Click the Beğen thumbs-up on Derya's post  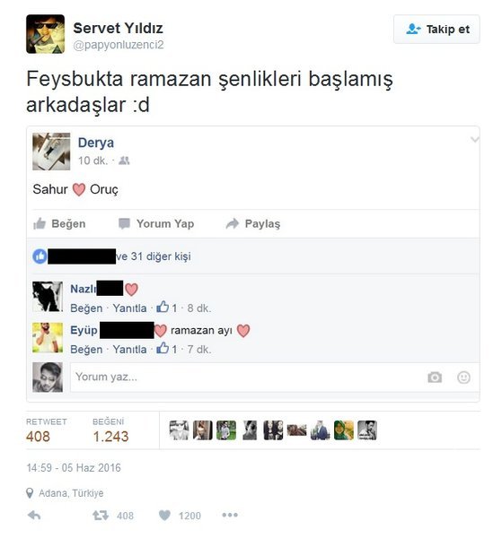point(40,223)
